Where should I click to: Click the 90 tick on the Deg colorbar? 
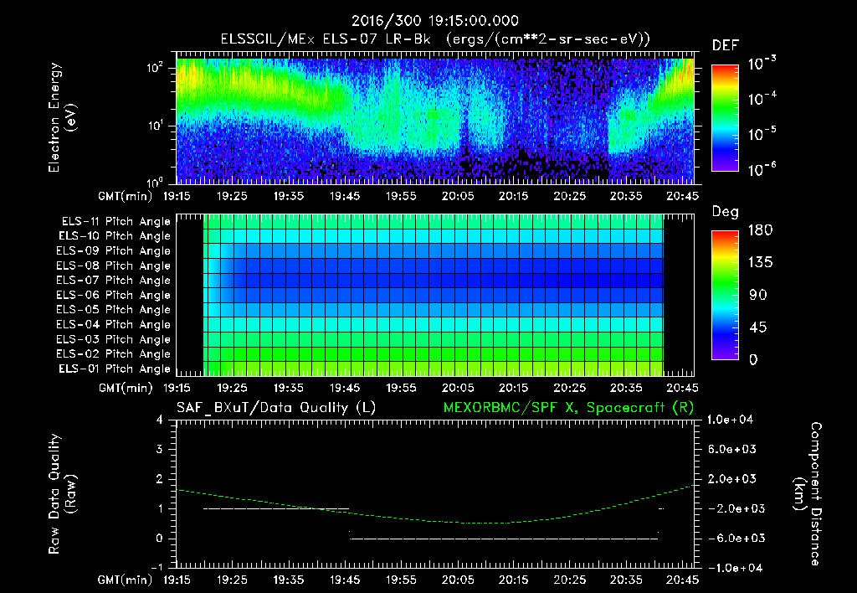pyautogui.click(x=758, y=296)
